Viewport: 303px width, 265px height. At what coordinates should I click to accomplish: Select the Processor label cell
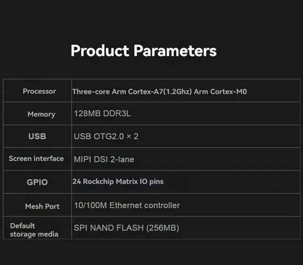39,91
